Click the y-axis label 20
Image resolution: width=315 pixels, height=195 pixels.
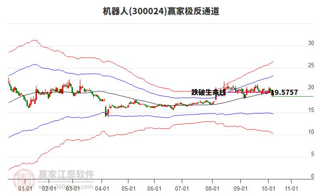coord(311,87)
